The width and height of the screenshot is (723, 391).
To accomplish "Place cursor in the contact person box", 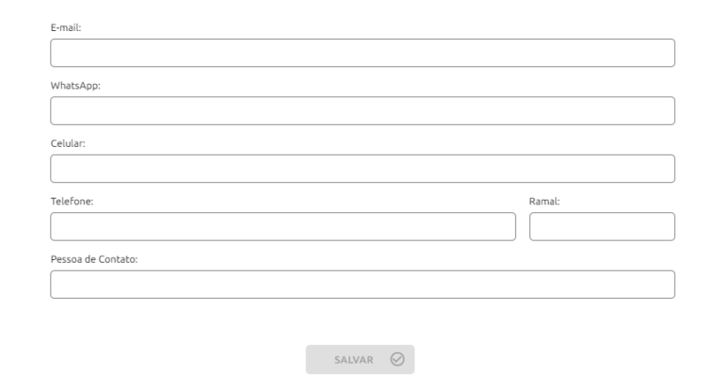I will click(362, 285).
